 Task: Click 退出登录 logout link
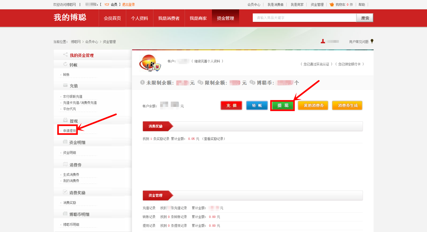(128, 5)
